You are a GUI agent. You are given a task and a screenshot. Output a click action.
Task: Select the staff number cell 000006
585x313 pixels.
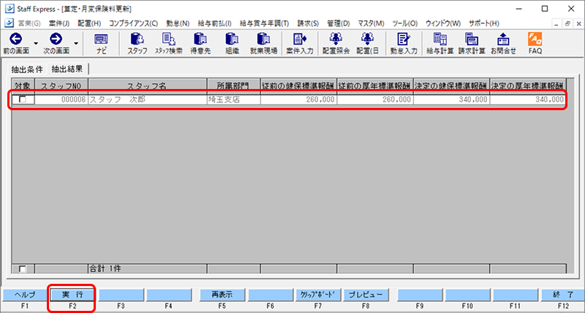(x=61, y=99)
